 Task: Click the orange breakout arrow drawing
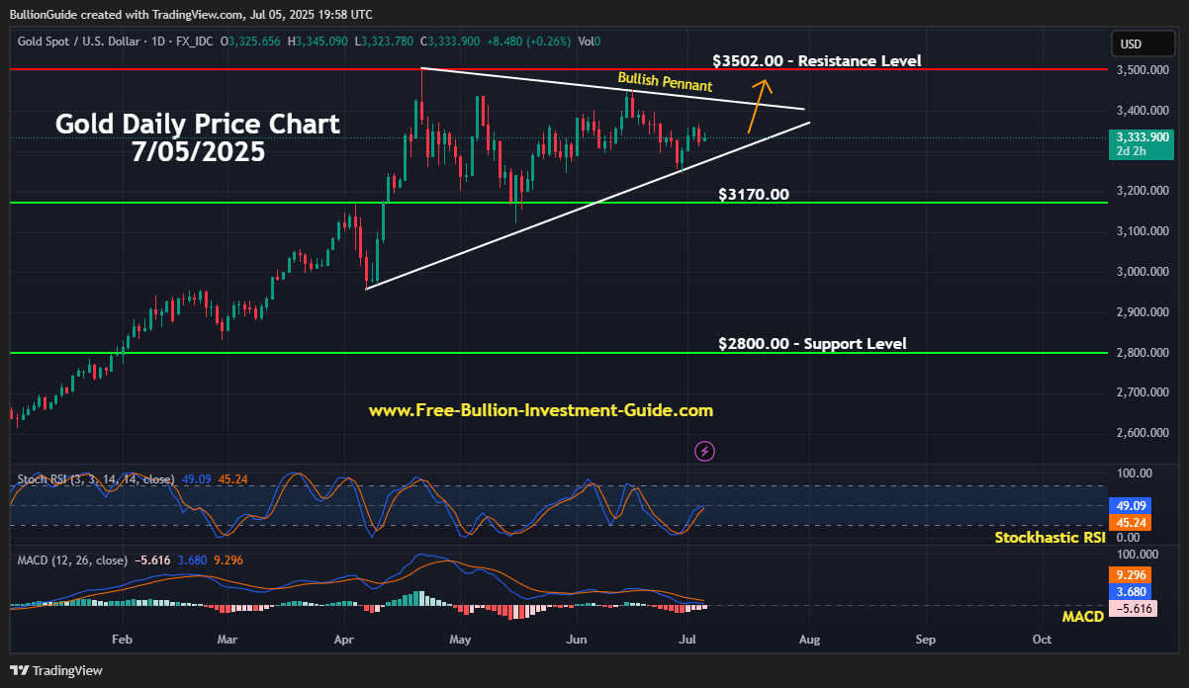758,106
